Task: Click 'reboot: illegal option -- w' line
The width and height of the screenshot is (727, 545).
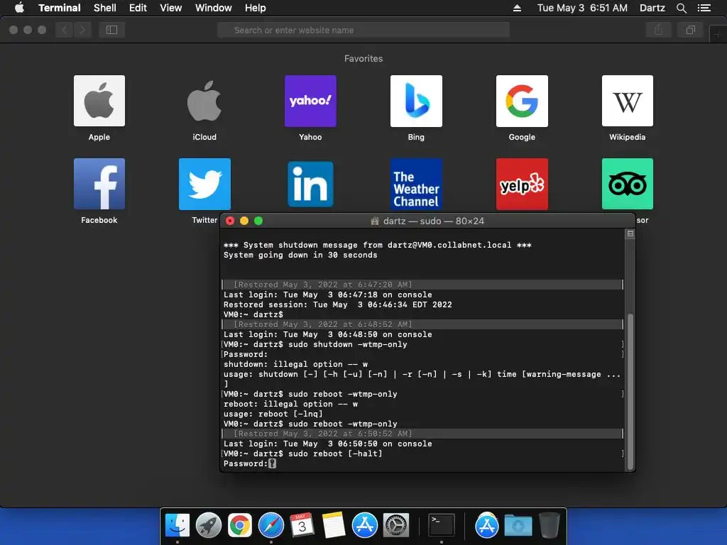Action: (290, 404)
